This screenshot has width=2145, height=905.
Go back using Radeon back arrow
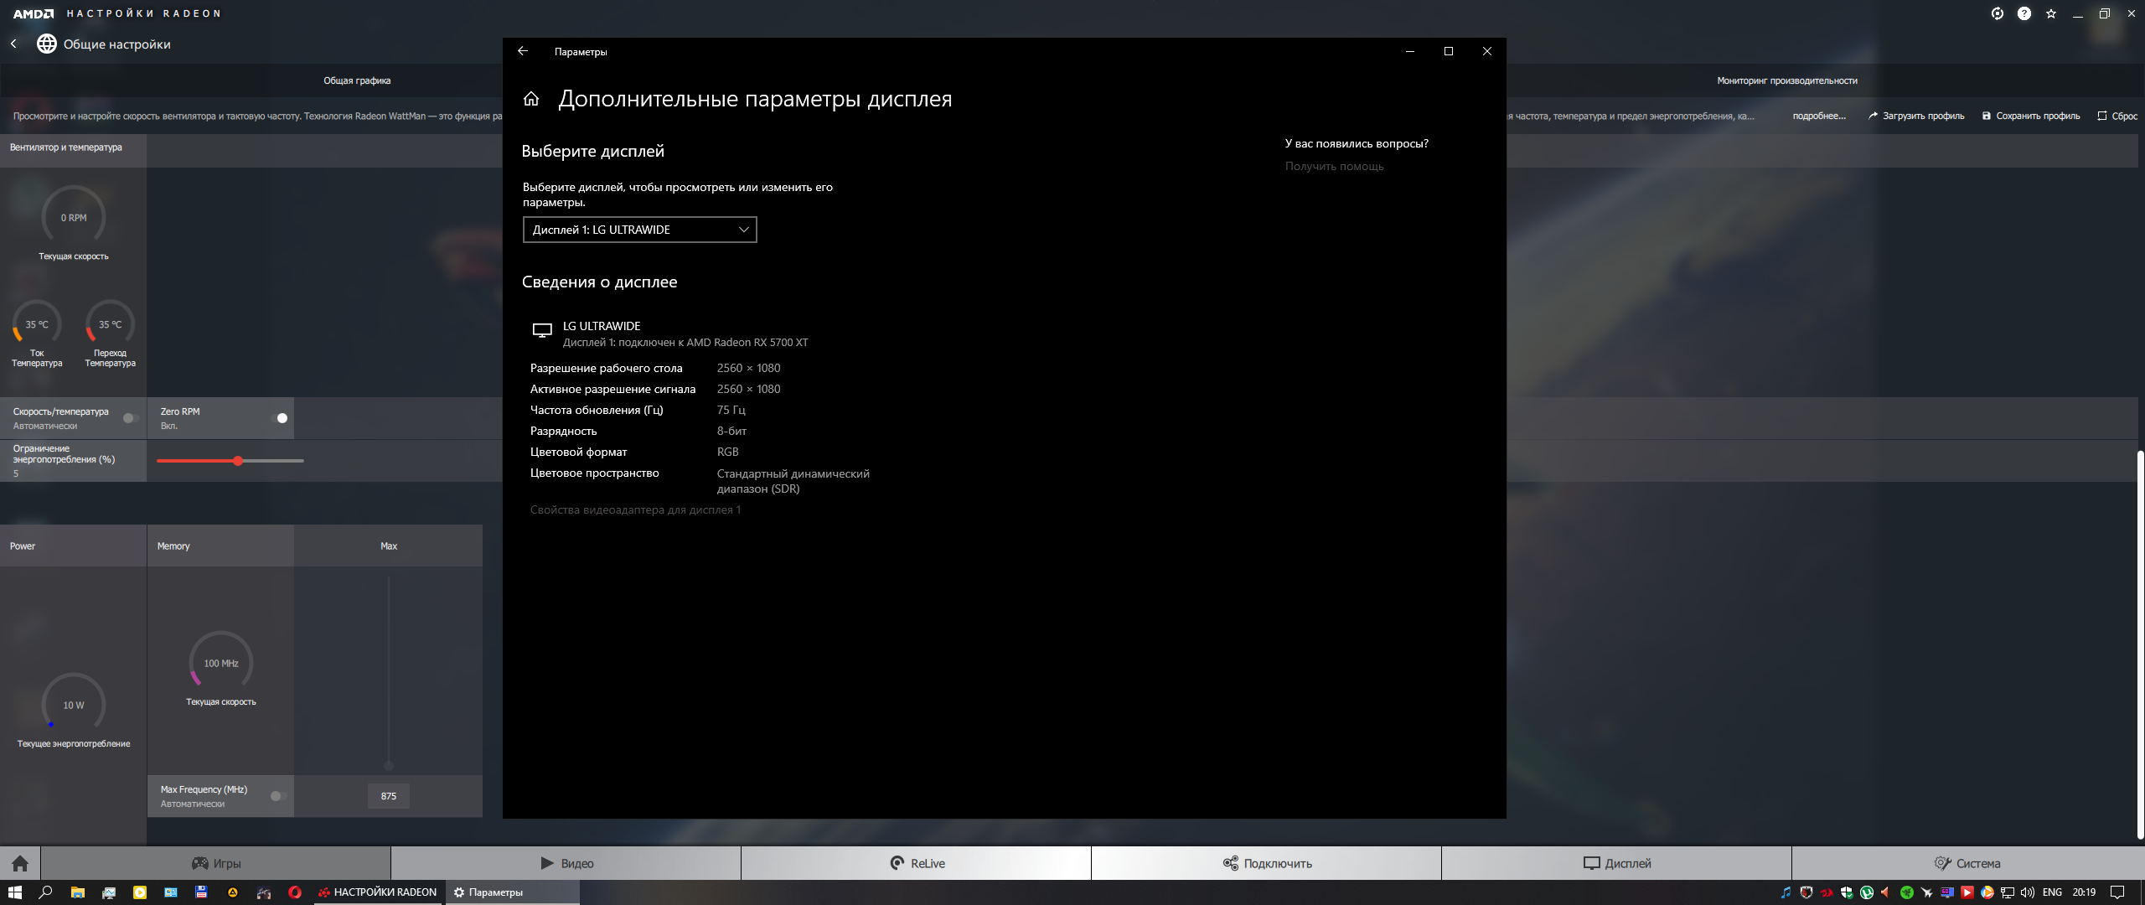click(13, 44)
